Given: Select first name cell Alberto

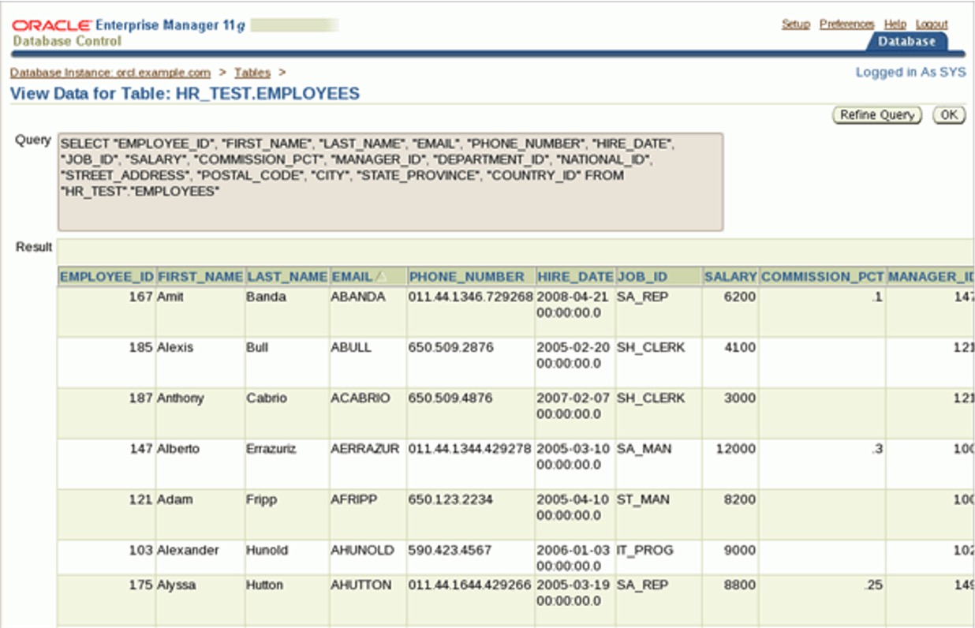Looking at the screenshot, I should (178, 449).
